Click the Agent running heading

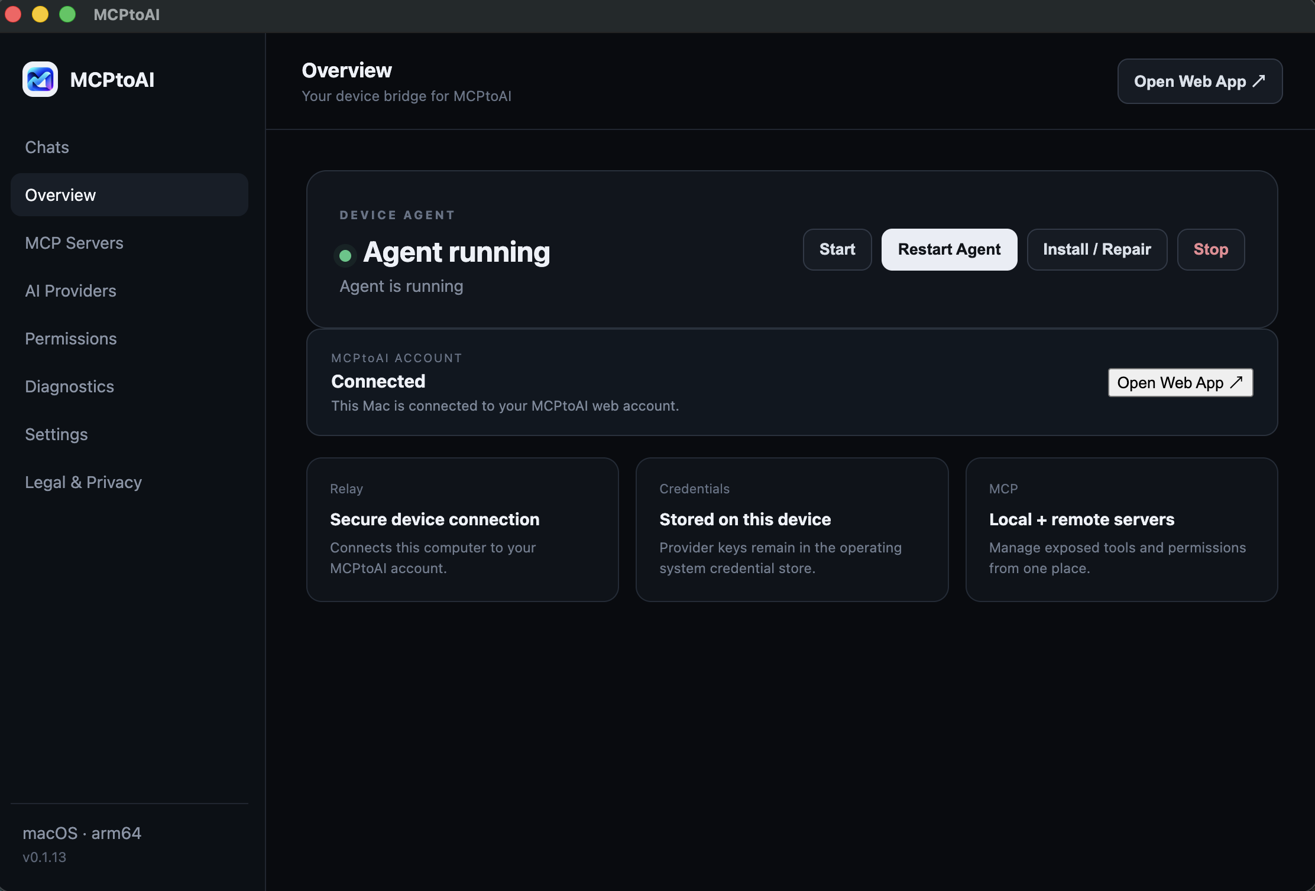pyautogui.click(x=456, y=252)
